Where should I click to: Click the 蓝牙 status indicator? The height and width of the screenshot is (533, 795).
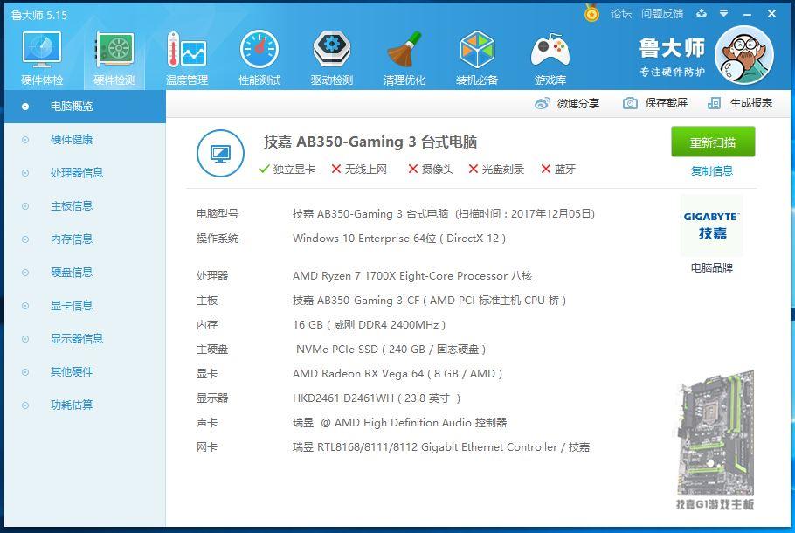point(558,169)
